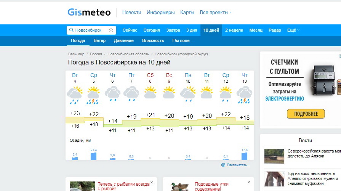This screenshot has width=341, height=191.
Task: Expand the Все проекты dropdown
Action: pos(216,13)
